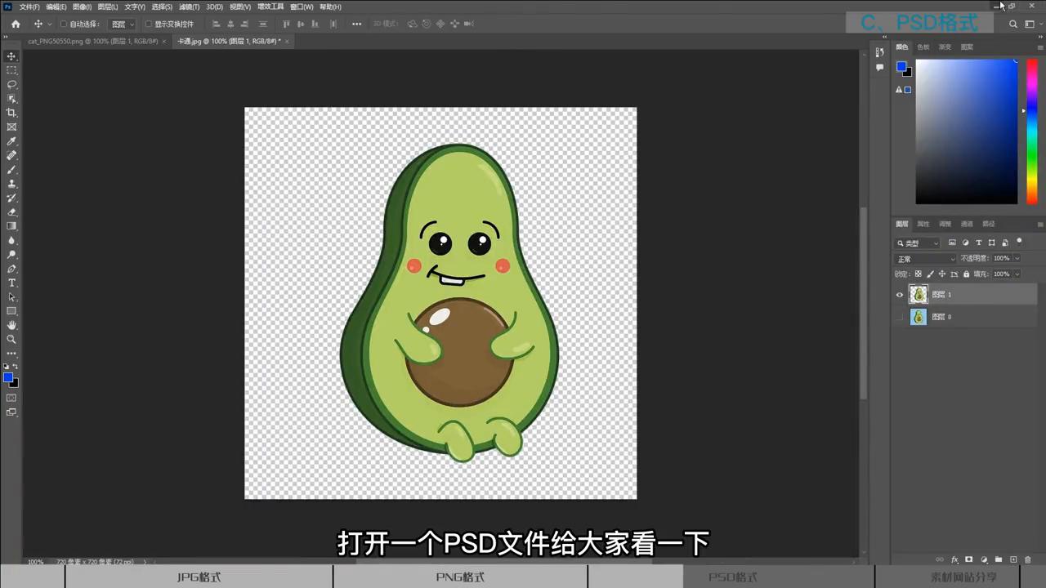Choose the Eyedropper tool
This screenshot has height=588, width=1046.
(x=11, y=141)
